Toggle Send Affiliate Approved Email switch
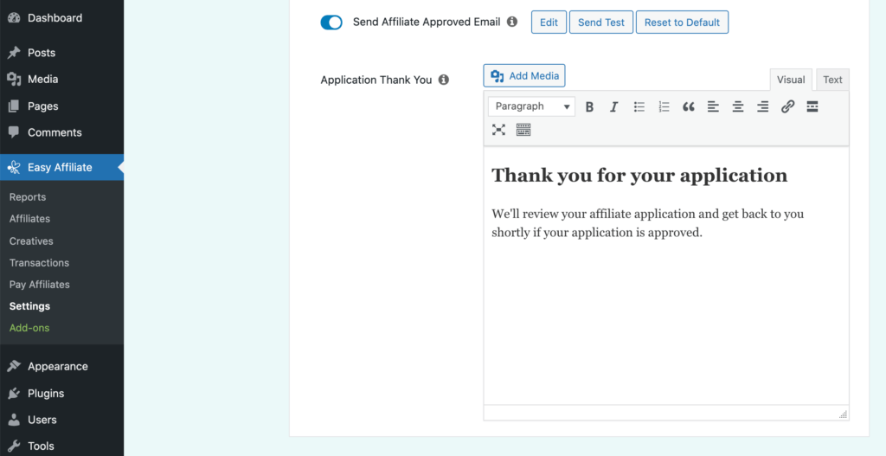Image resolution: width=886 pixels, height=456 pixels. pos(331,22)
